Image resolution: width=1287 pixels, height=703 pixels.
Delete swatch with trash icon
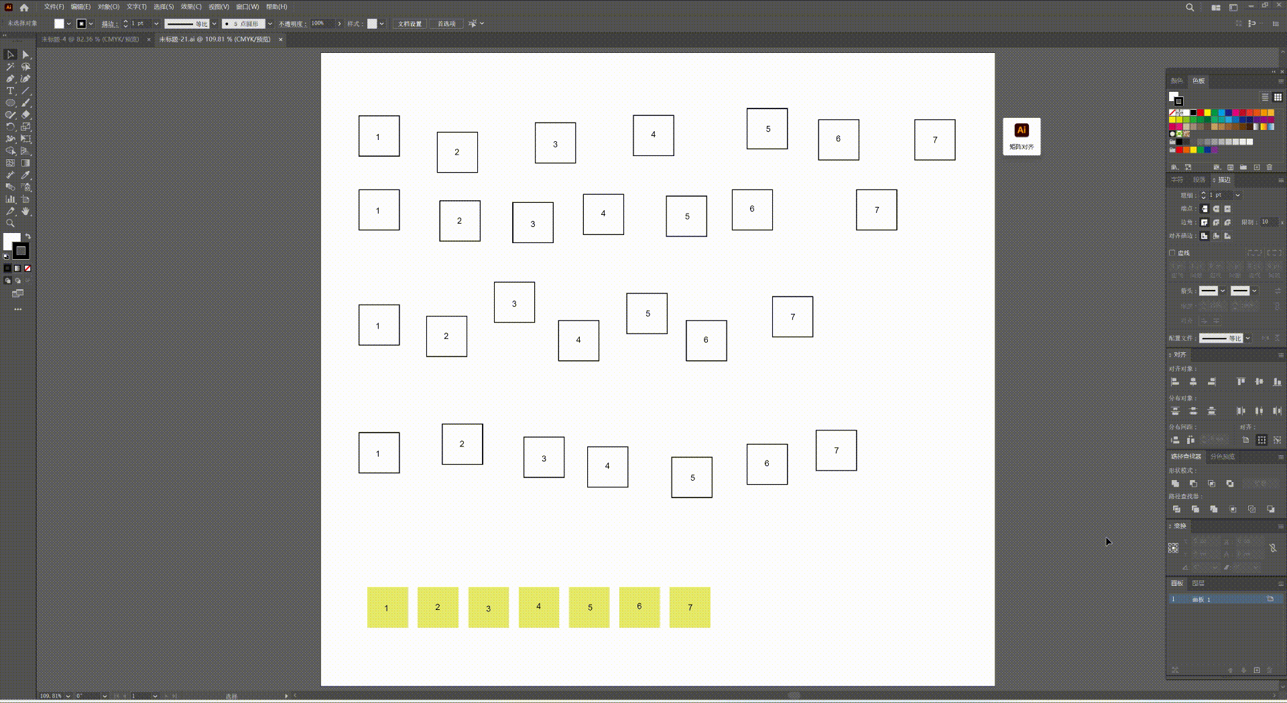(x=1269, y=167)
